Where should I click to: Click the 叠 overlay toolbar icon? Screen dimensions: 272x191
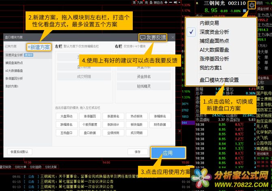pyautogui.click(x=151, y=2)
